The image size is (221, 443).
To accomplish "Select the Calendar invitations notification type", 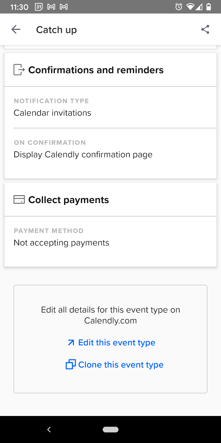I will point(53,113).
